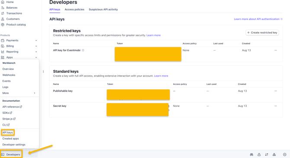The height and width of the screenshot is (158, 290).
Task: Click the Create restricted key button
Action: click(262, 32)
